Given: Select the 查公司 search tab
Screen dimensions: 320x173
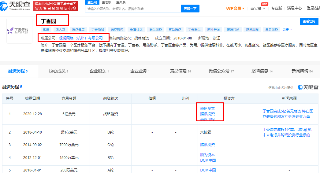Looking at the screenshot, I should click(x=92, y=2).
